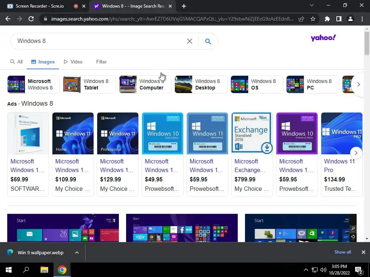Image resolution: width=370 pixels, height=277 pixels.
Task: Show more suggestion chips with right arrow
Action: pos(358,84)
